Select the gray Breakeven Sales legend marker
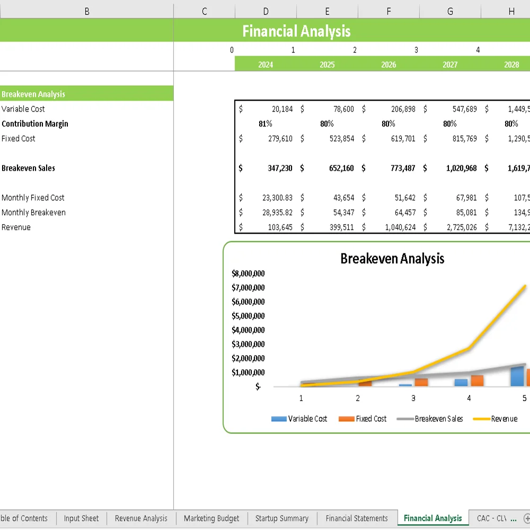This screenshot has height=530, width=530. (x=405, y=419)
